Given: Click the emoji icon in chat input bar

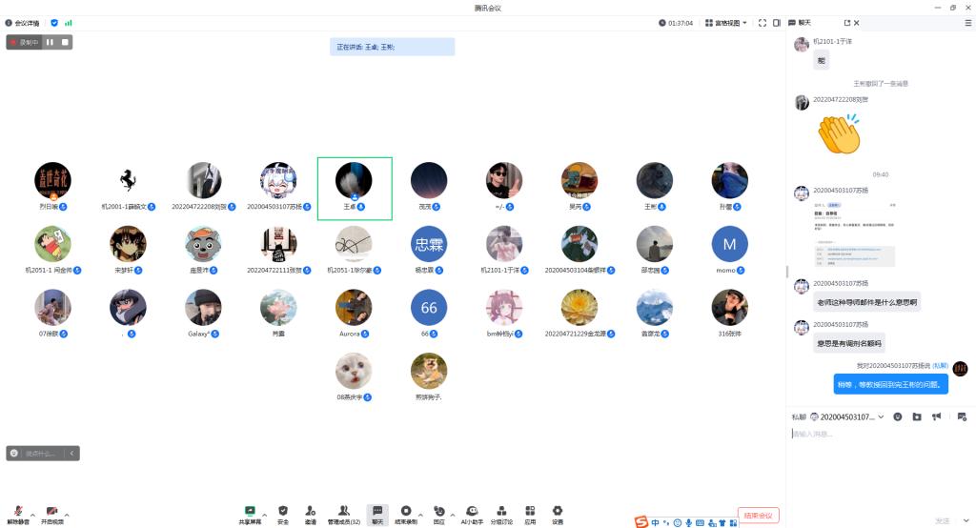Looking at the screenshot, I should [898, 416].
